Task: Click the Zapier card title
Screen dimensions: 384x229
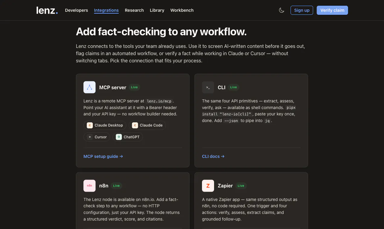Action: click(225, 186)
